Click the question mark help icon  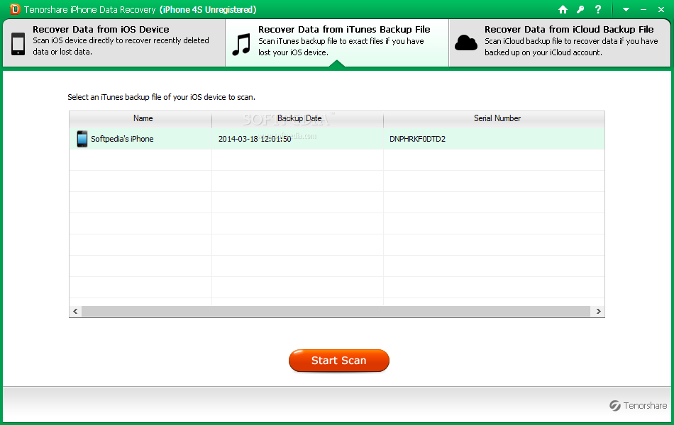pyautogui.click(x=598, y=9)
